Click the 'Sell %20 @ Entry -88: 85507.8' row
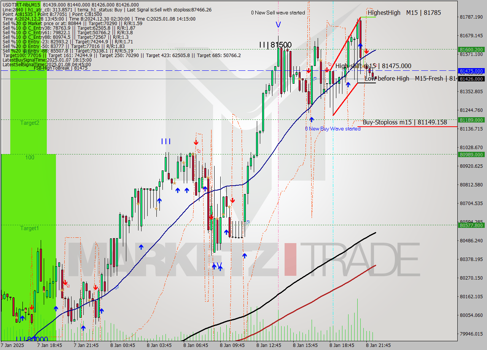This screenshot has height=350, width=487. pos(68,51)
